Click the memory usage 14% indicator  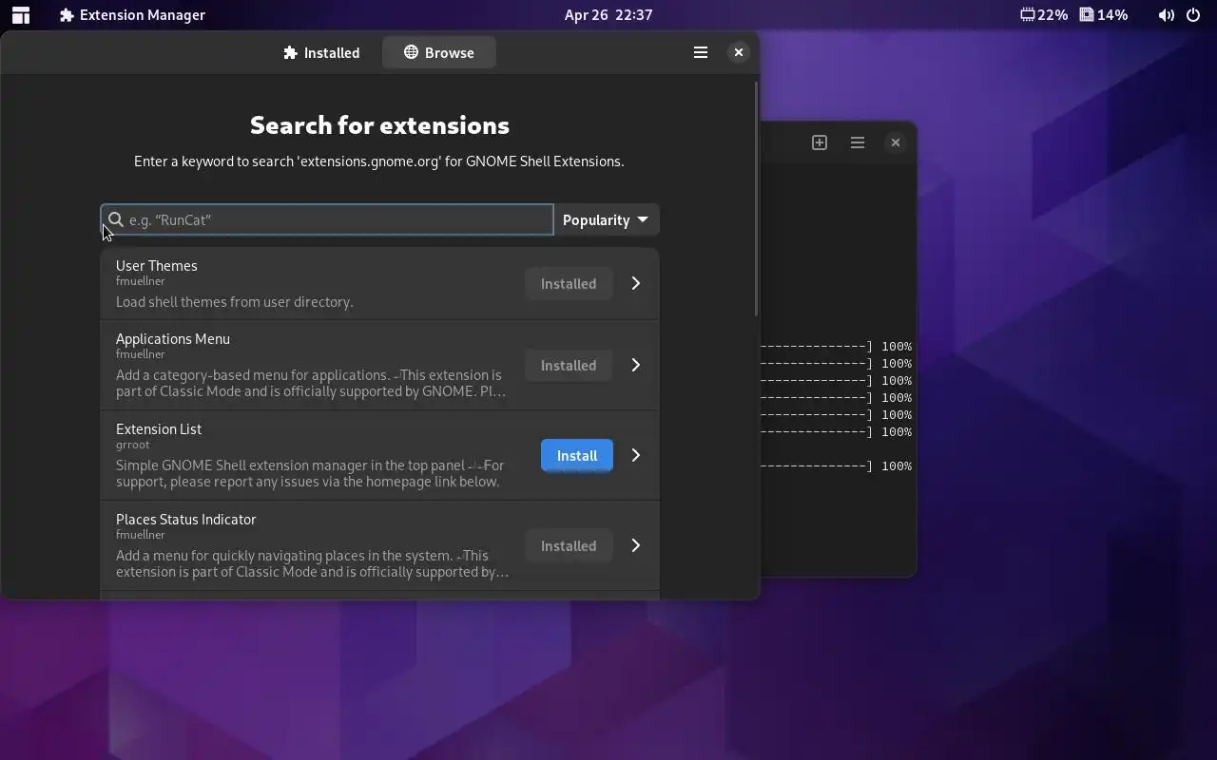(1103, 15)
